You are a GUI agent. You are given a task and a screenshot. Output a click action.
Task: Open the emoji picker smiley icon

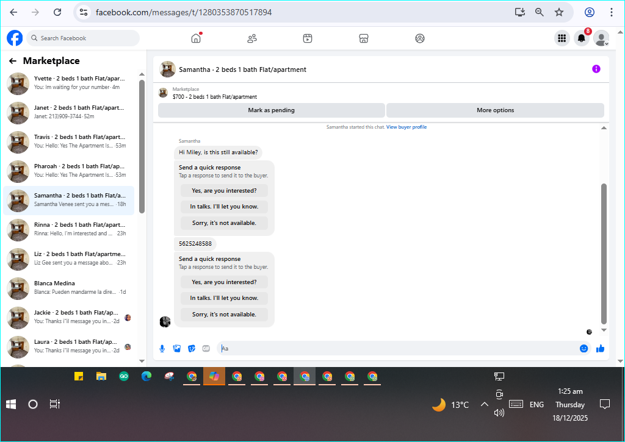(x=583, y=349)
